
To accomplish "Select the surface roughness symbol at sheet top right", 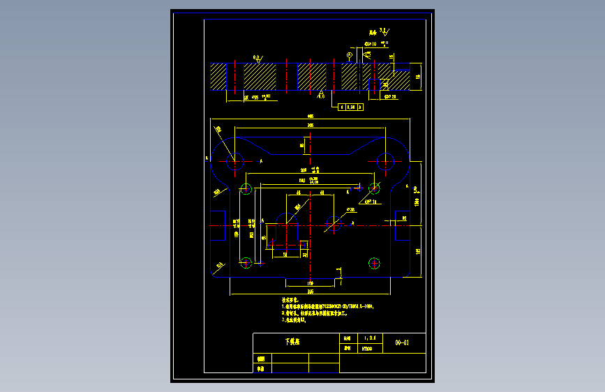I will click(384, 31).
